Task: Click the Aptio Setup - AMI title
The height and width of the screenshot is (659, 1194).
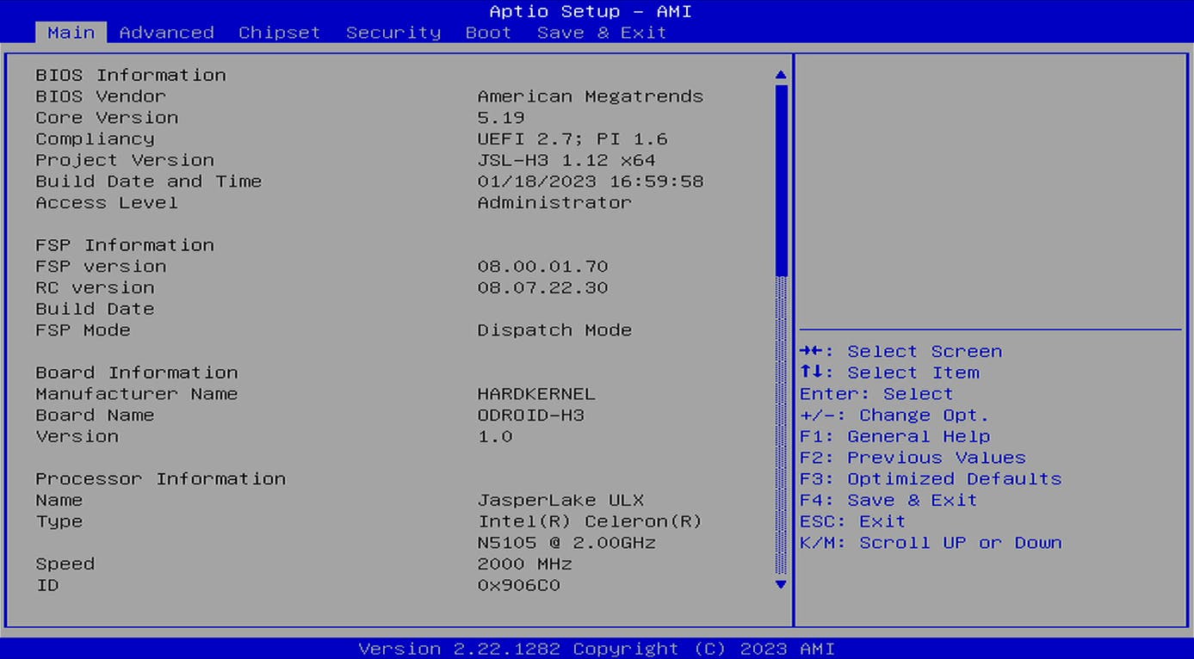Action: click(x=591, y=11)
